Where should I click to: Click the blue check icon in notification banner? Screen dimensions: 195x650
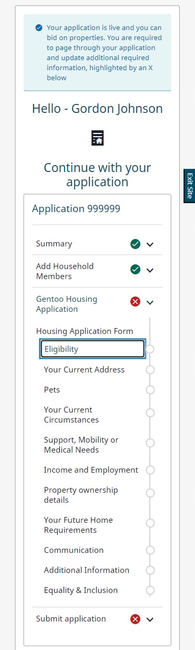pyautogui.click(x=39, y=27)
